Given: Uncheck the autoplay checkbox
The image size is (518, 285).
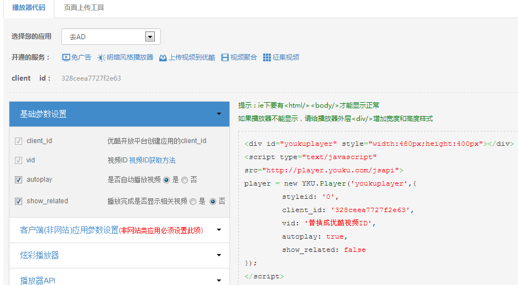Looking at the screenshot, I should (18, 180).
